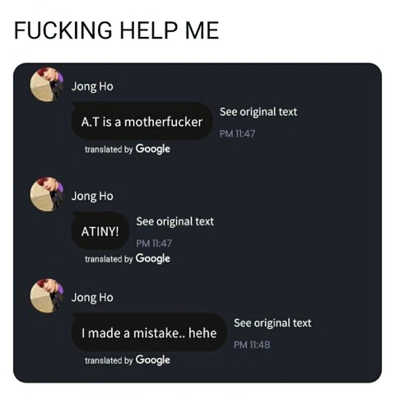The width and height of the screenshot is (395, 399).
Task: Show original text for the mistake message
Action: tap(272, 323)
